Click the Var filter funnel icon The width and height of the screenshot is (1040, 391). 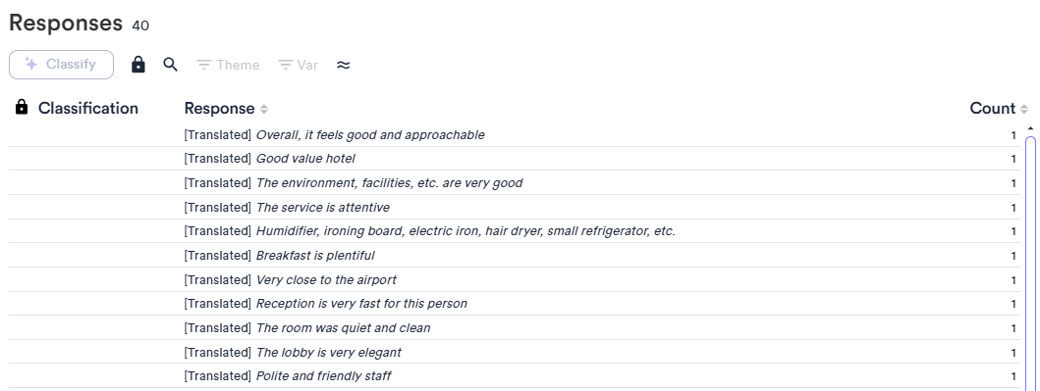tap(285, 65)
